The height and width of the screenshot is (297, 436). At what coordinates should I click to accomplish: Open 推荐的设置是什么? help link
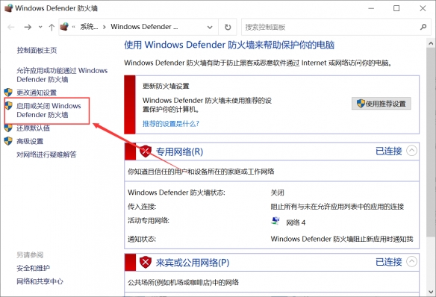[171, 123]
